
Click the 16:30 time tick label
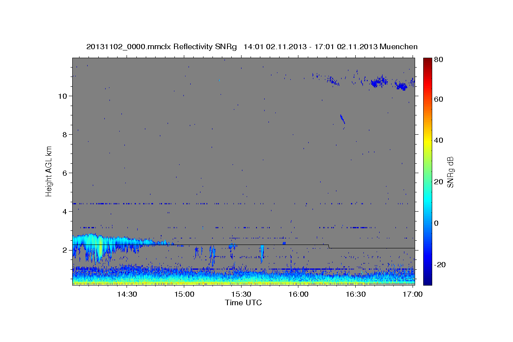[355, 295]
